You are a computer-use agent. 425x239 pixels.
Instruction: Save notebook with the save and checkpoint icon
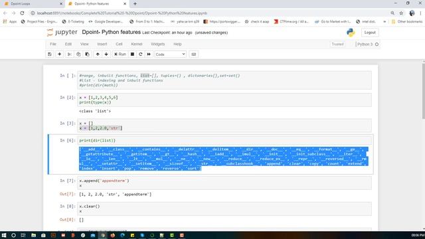coord(50,54)
